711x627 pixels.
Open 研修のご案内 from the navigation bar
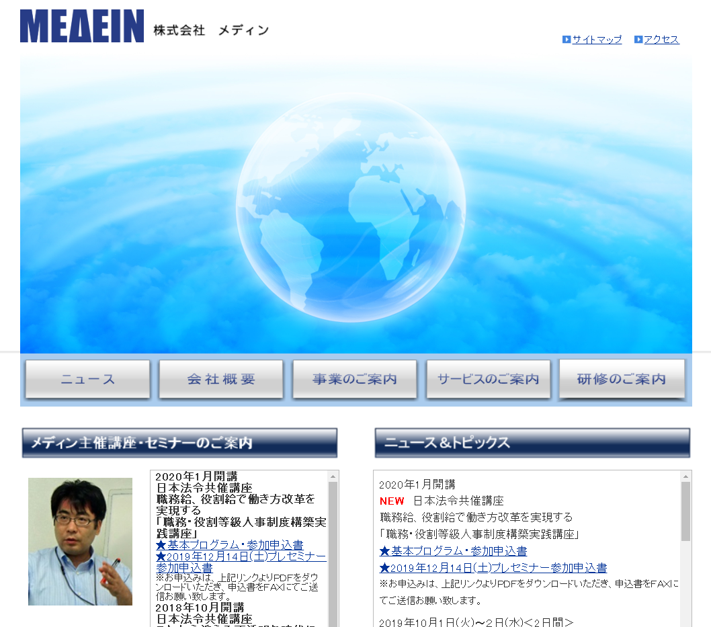tap(622, 379)
